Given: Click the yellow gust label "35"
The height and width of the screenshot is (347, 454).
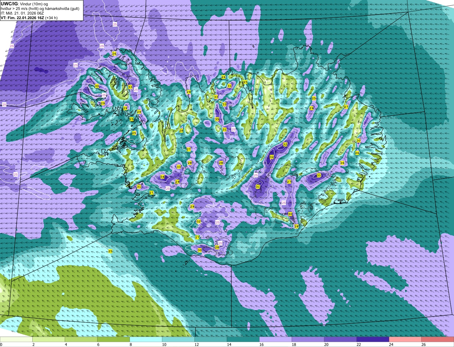Looking at the screenshot, I should coord(217,119).
